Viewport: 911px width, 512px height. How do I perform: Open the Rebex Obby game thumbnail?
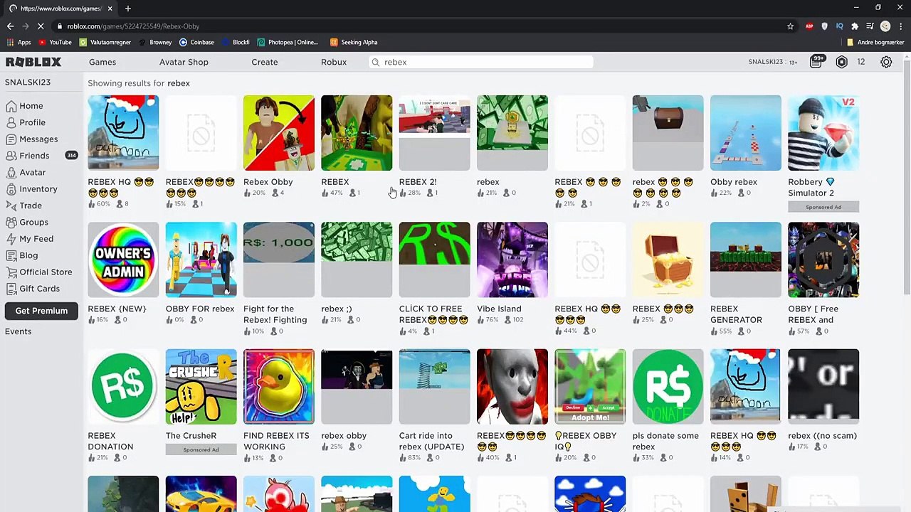click(278, 133)
